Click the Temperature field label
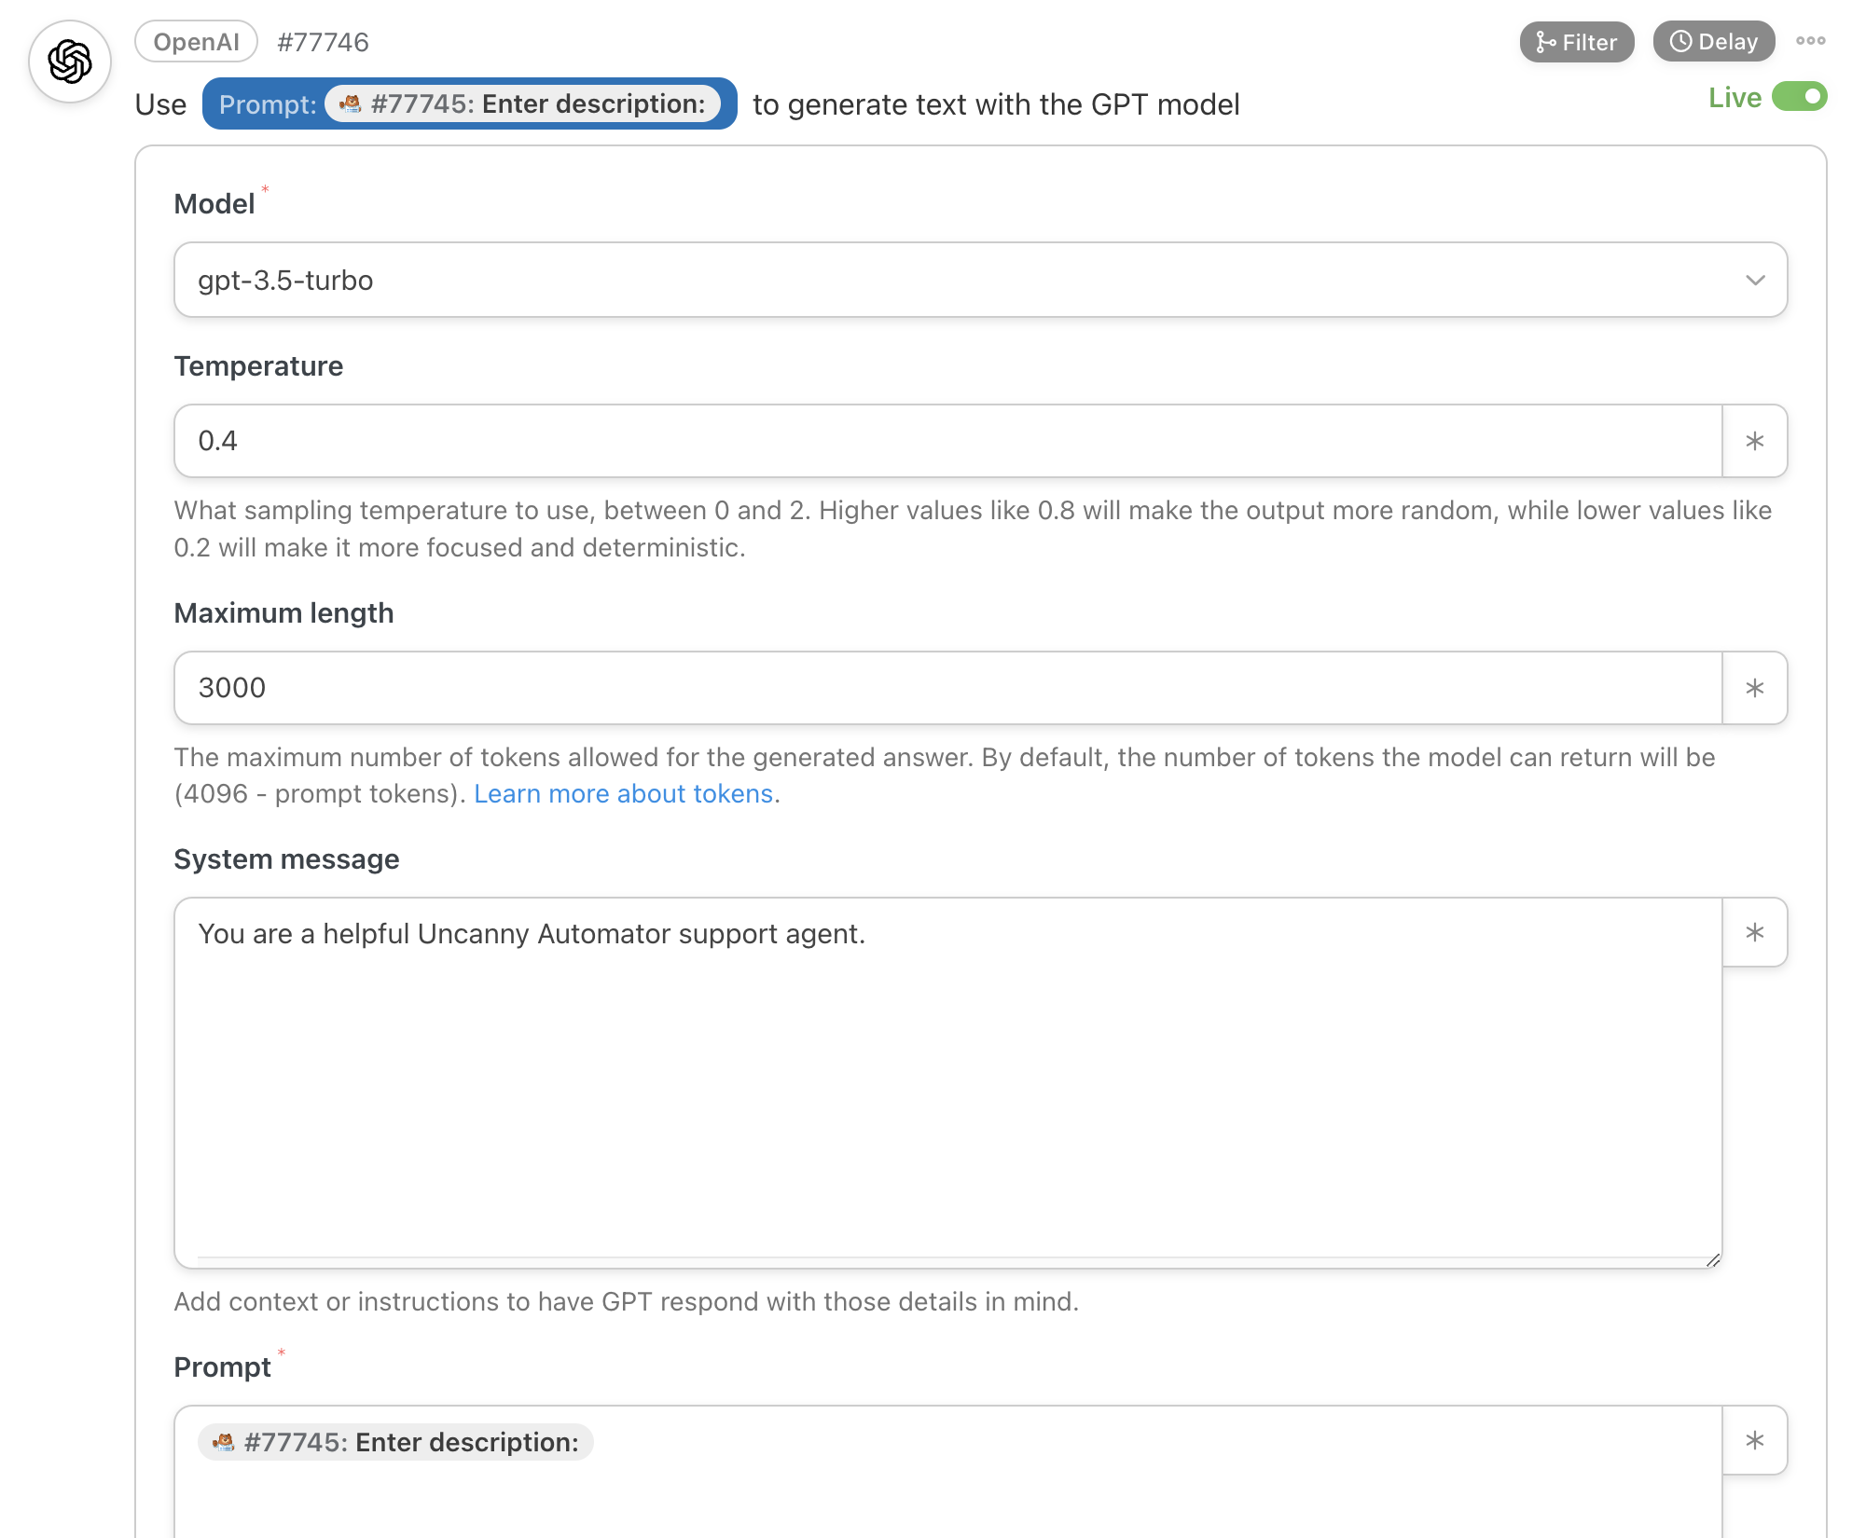 click(258, 365)
